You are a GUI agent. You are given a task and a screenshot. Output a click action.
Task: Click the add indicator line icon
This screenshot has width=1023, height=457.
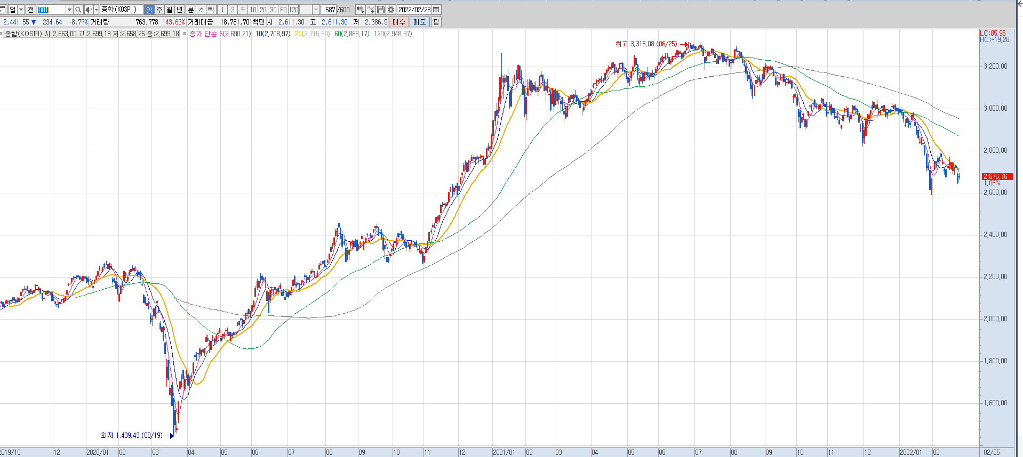370,10
